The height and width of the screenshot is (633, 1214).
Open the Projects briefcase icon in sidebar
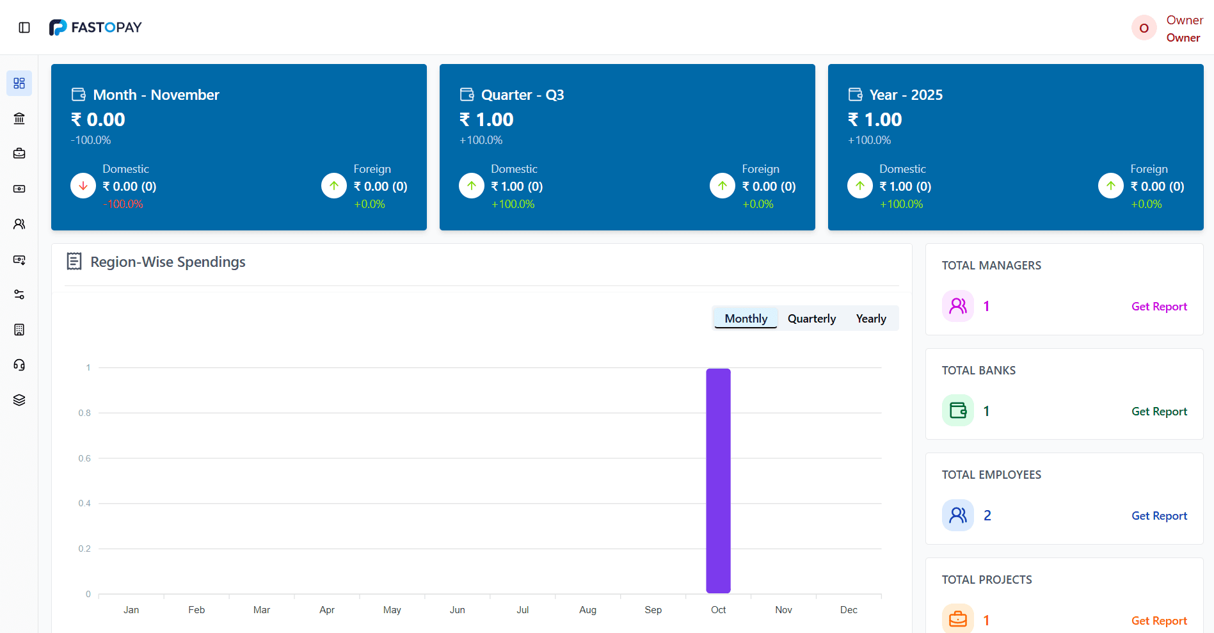[19, 153]
